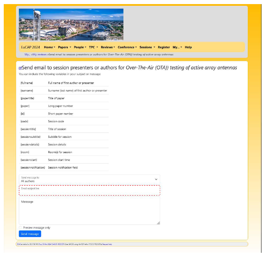Enable the Preview message only checkbox
Viewport: 266px width, 255px height.
(x=20, y=228)
